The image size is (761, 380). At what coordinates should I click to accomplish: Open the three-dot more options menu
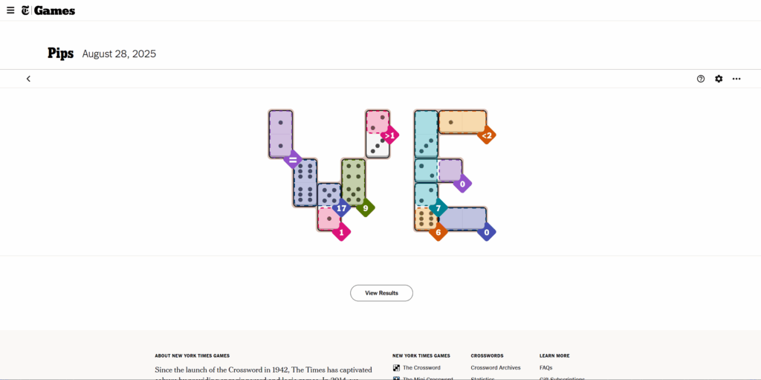(736, 79)
